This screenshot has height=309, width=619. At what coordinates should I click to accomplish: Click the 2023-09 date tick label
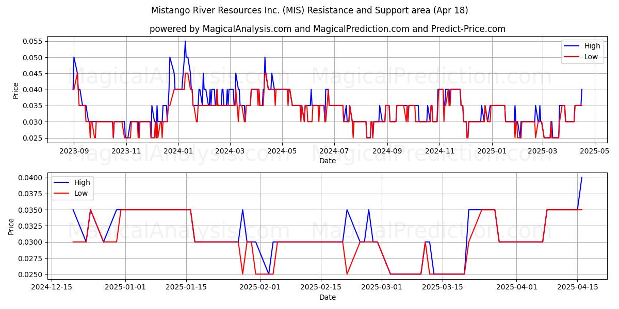coord(74,151)
